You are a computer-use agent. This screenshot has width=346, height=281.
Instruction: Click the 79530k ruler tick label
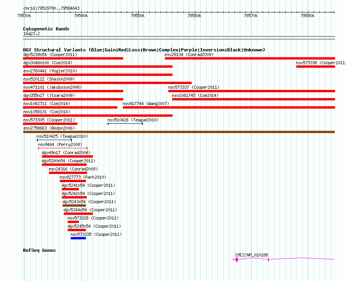coord(24,16)
